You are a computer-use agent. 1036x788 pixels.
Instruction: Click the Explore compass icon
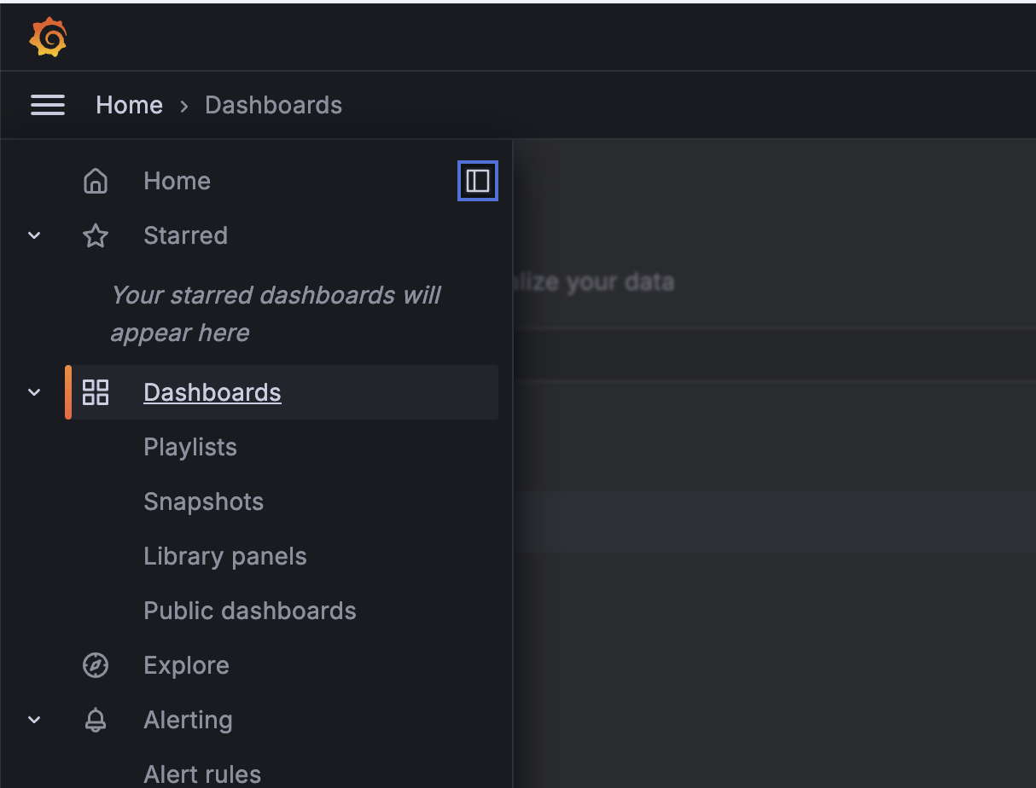pyautogui.click(x=96, y=665)
